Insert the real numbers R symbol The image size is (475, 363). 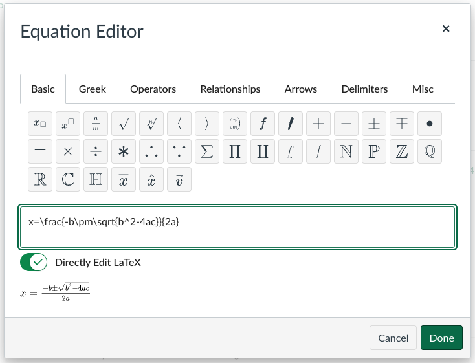(x=40, y=179)
